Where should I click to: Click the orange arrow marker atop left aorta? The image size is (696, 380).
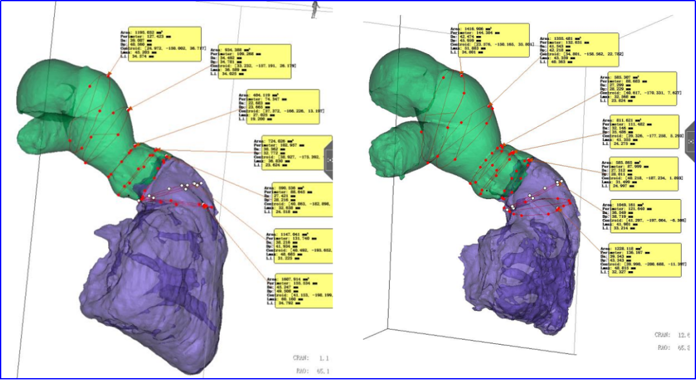[108, 75]
